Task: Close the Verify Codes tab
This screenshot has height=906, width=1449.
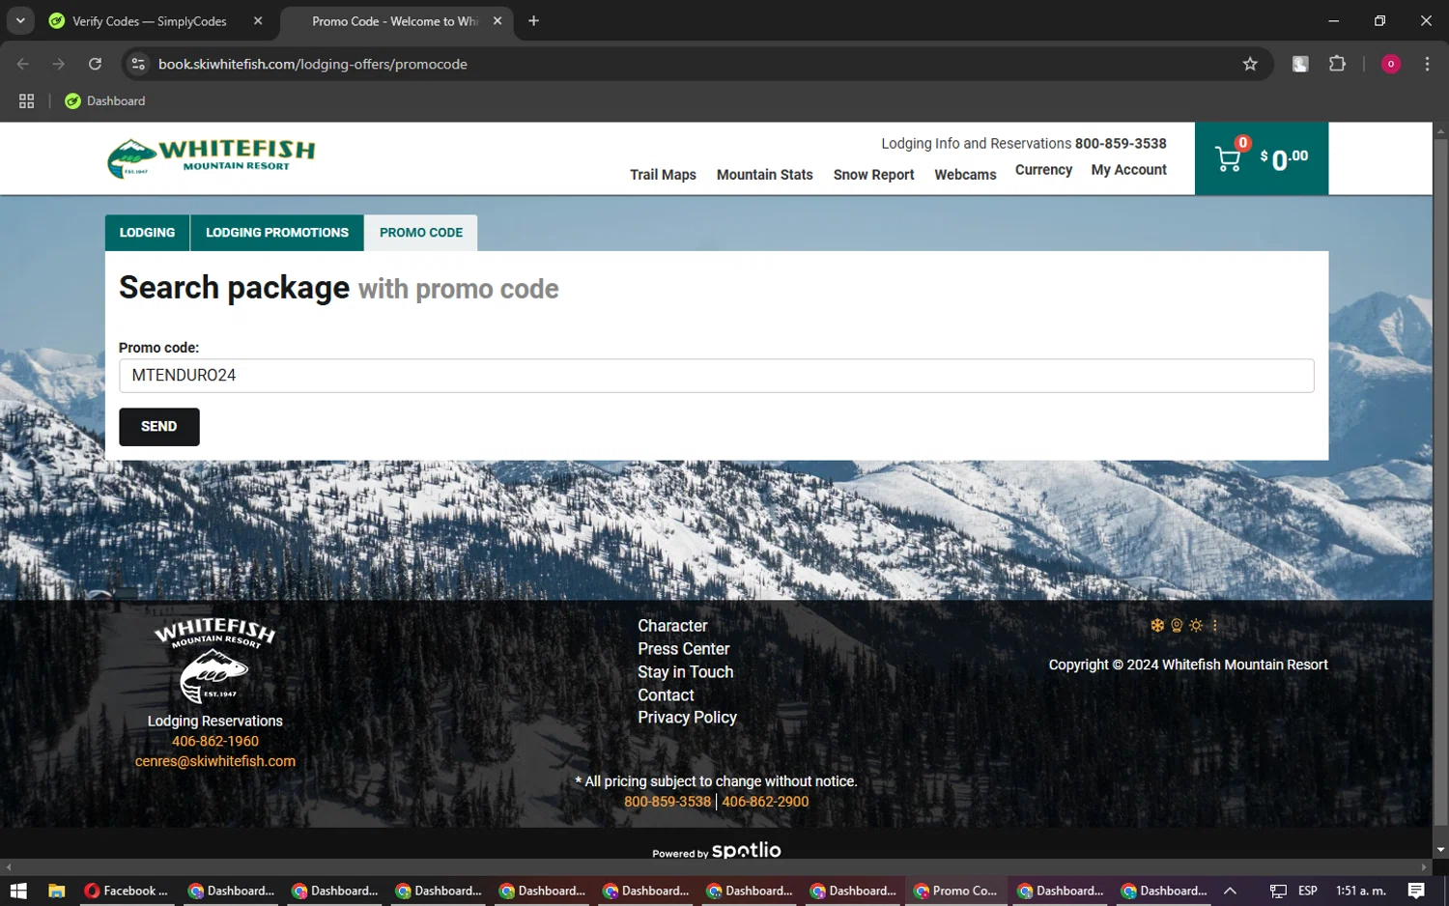Action: click(258, 20)
